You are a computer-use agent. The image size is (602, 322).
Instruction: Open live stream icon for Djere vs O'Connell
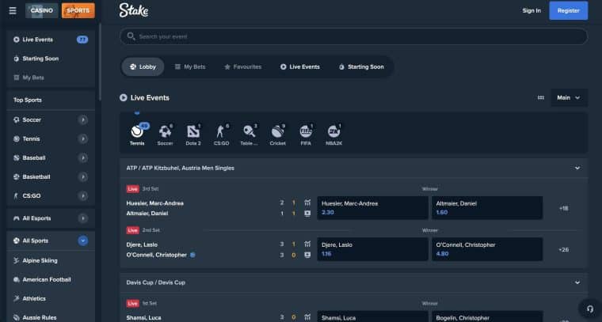click(x=307, y=255)
